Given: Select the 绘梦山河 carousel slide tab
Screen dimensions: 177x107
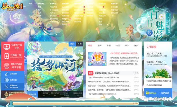Looking at the screenshot, I should 32,94.
